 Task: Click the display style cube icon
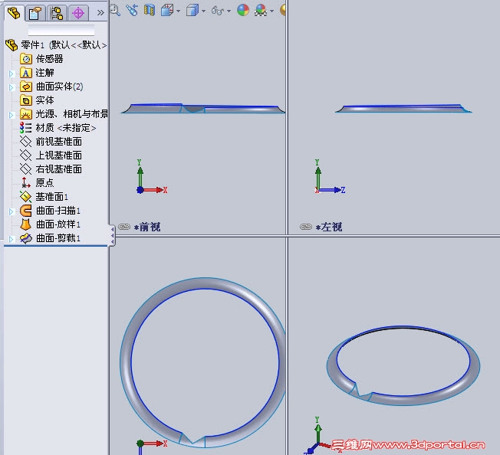click(x=192, y=11)
